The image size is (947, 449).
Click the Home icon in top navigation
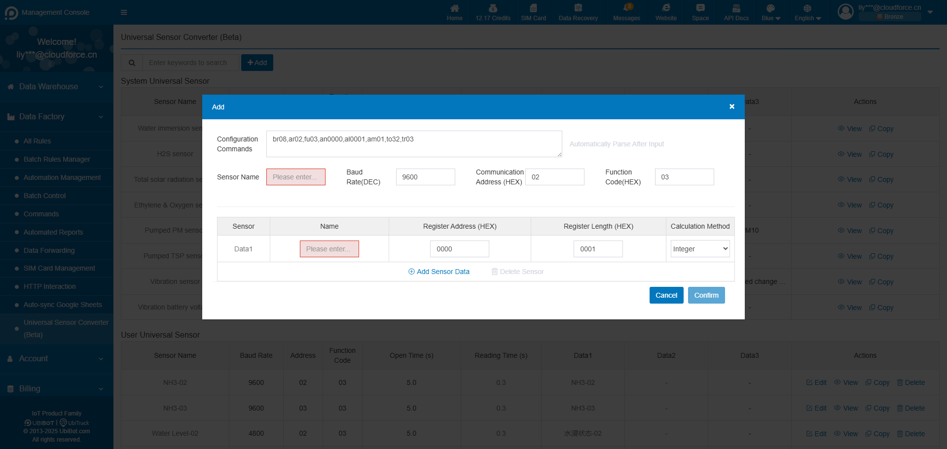454,8
